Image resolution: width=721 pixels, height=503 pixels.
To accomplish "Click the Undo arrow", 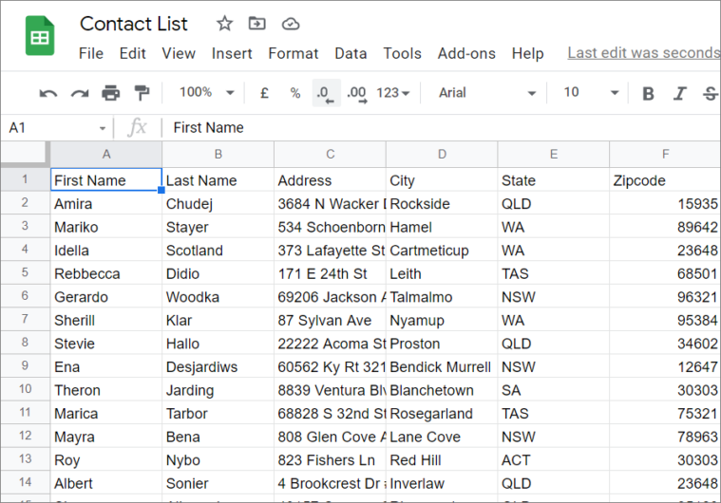I will pyautogui.click(x=48, y=93).
